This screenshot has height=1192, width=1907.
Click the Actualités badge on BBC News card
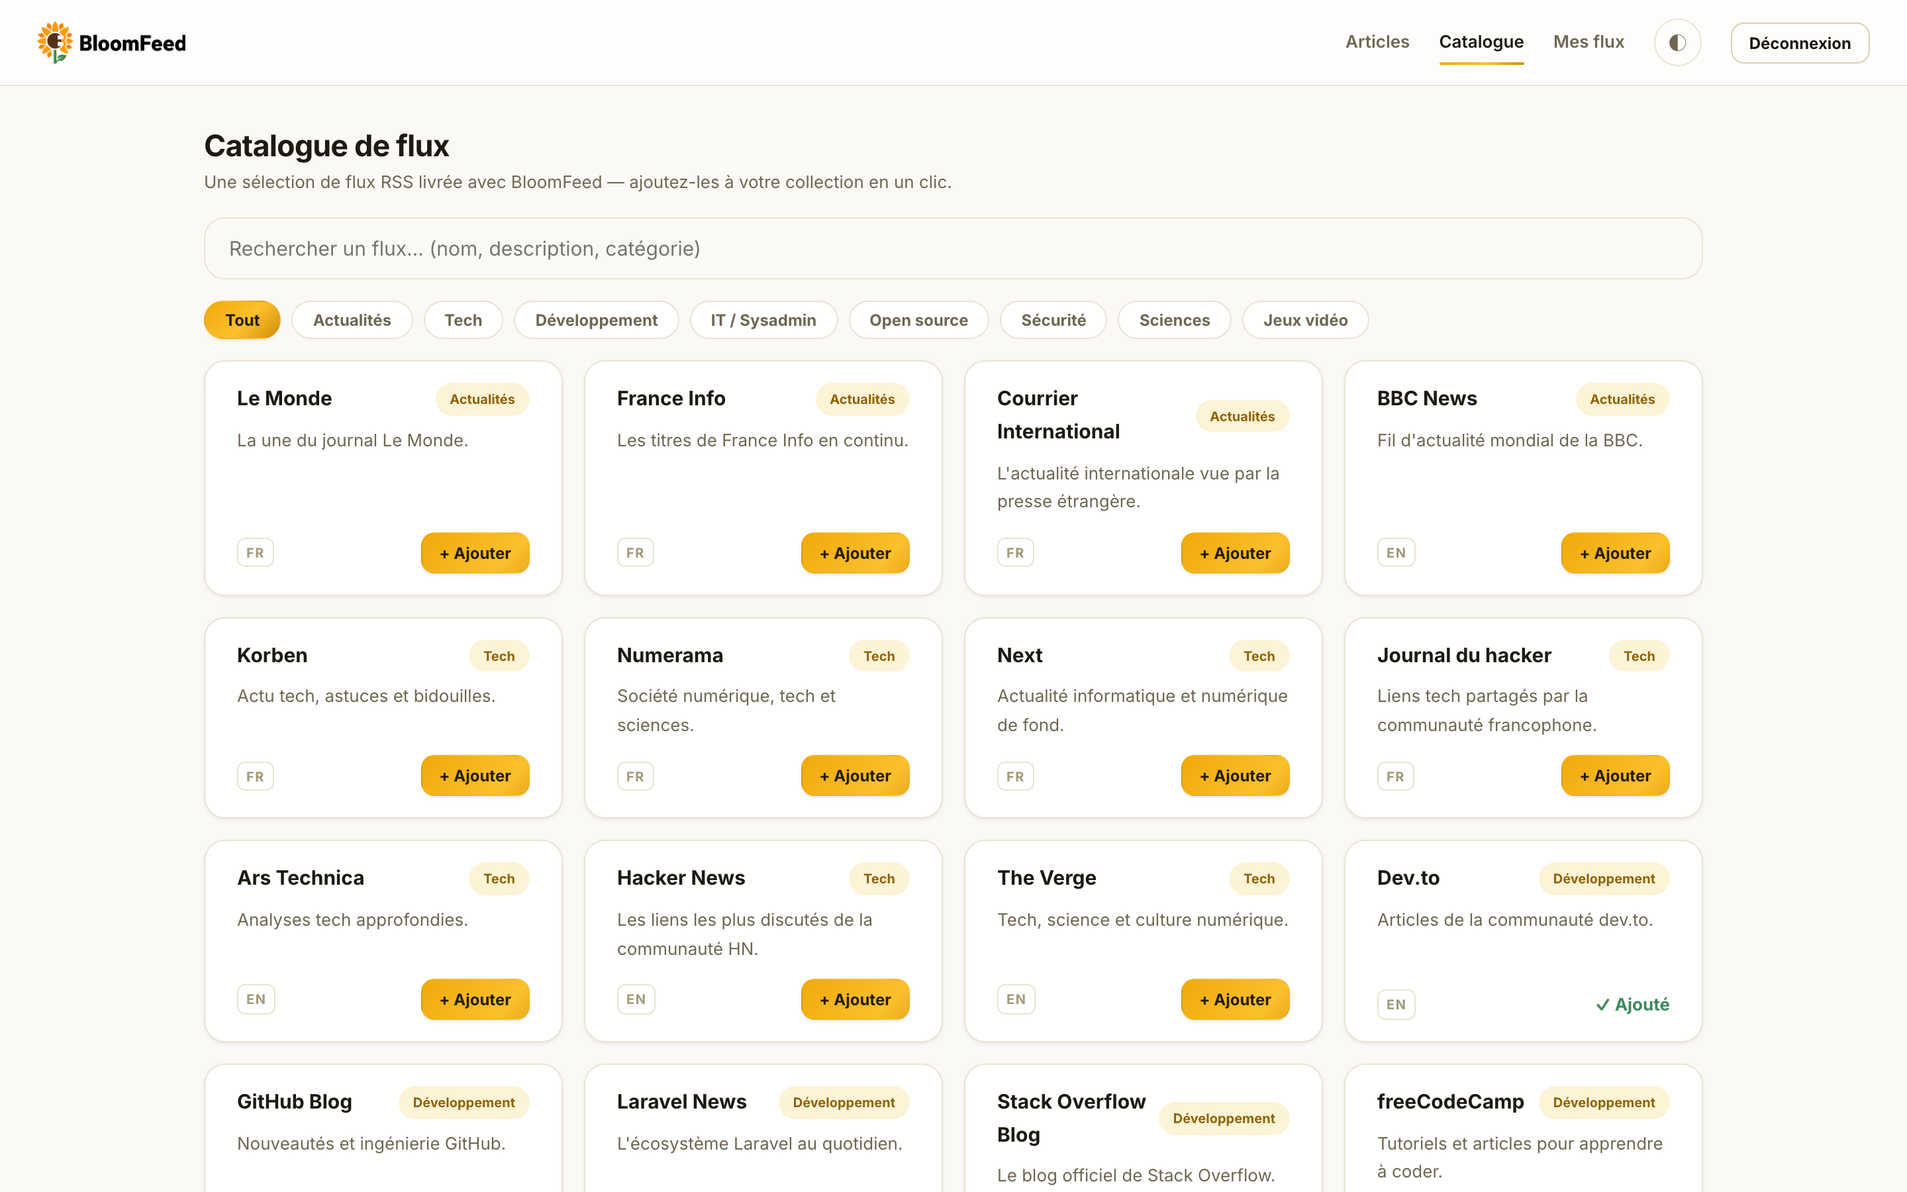[x=1622, y=399]
